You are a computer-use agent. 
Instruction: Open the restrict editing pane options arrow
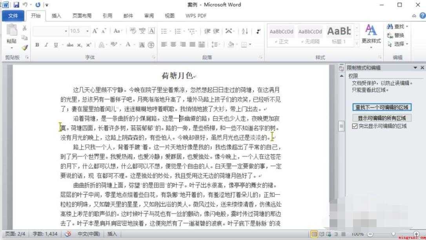coord(415,67)
